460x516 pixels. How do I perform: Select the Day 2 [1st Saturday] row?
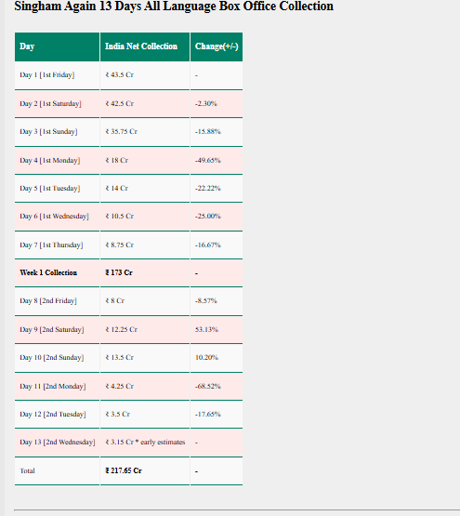coord(128,103)
